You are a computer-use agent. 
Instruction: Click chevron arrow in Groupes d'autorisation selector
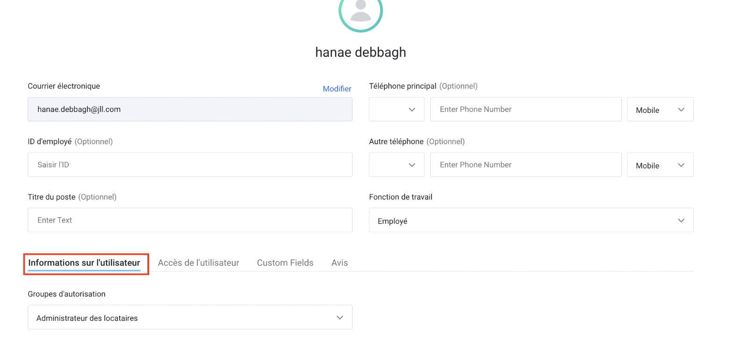pos(340,318)
